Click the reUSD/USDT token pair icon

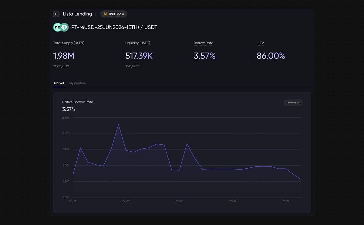[61, 27]
